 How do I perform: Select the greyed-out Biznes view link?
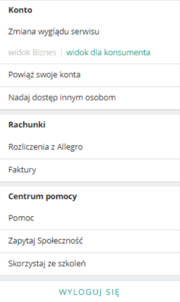(x=32, y=53)
